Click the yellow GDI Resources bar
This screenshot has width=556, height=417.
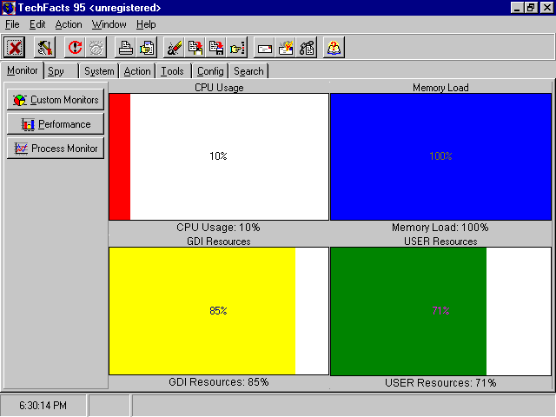pyautogui.click(x=202, y=311)
